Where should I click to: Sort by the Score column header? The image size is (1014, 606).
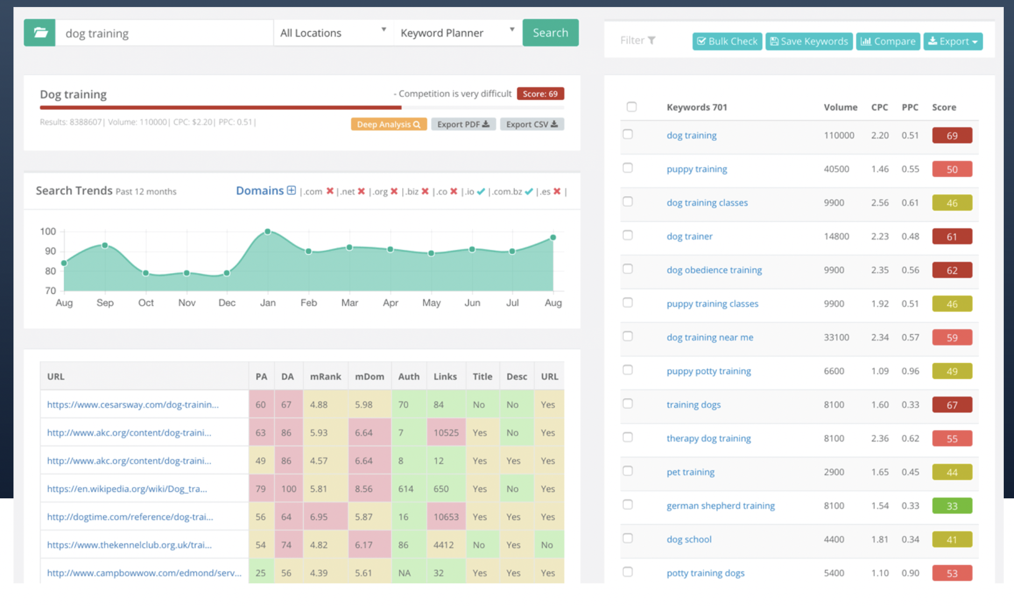[944, 107]
